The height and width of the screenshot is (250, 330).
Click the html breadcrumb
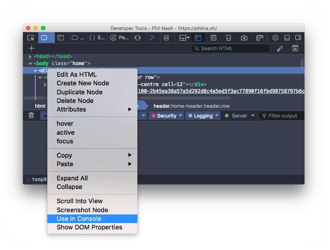(x=40, y=106)
